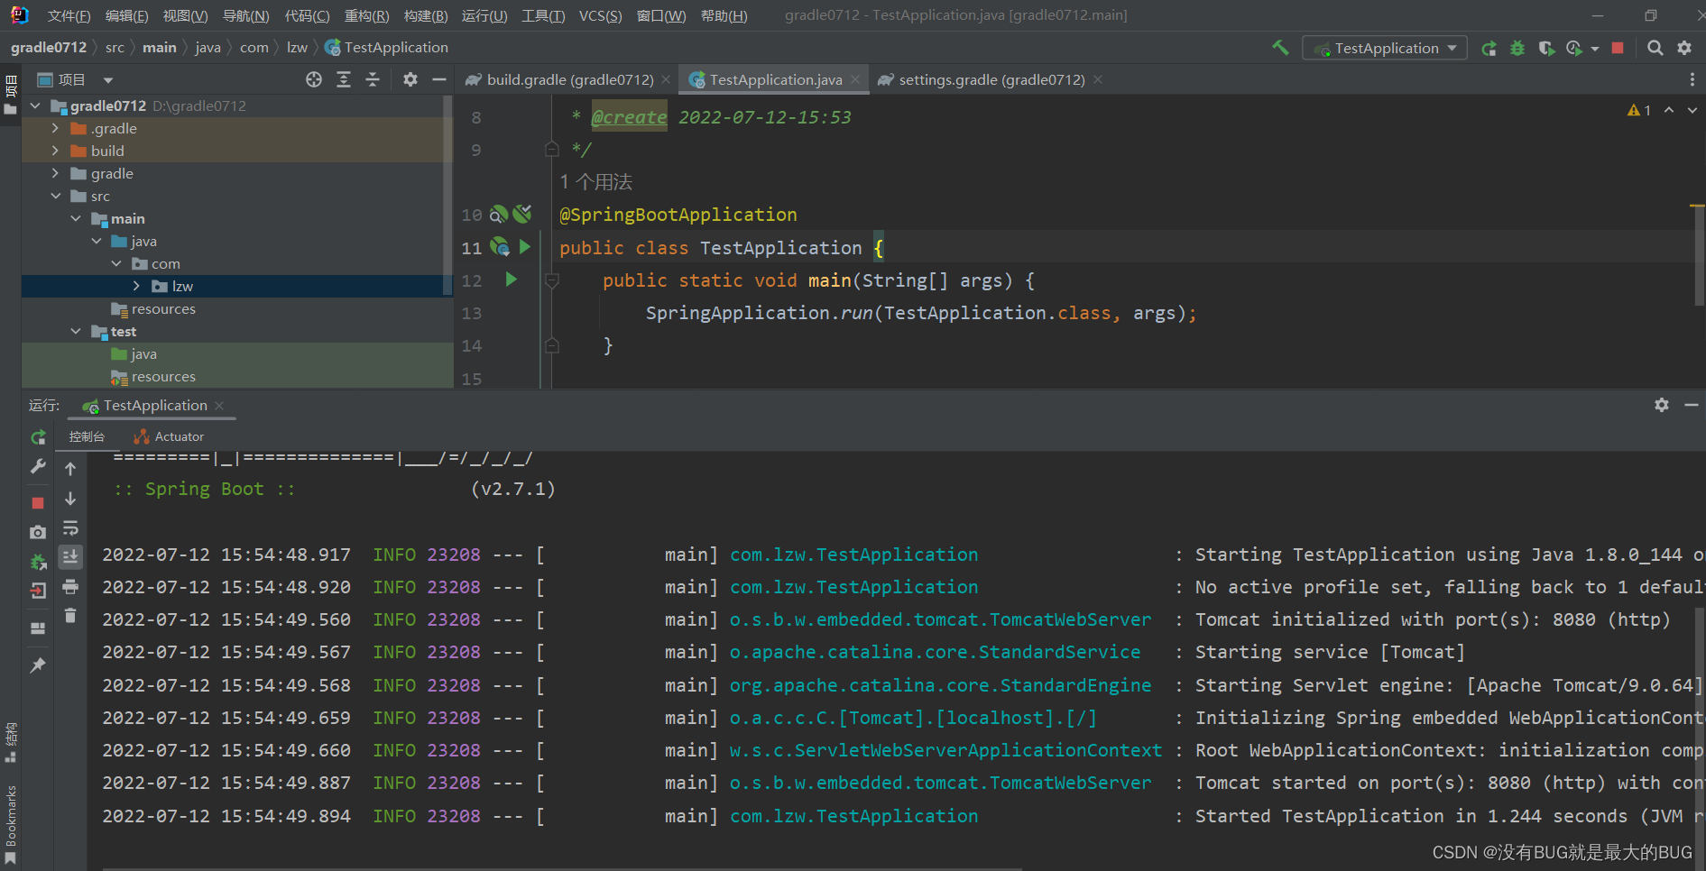Toggle scroll-to-end in console output
The width and height of the screenshot is (1706, 871).
(70, 556)
